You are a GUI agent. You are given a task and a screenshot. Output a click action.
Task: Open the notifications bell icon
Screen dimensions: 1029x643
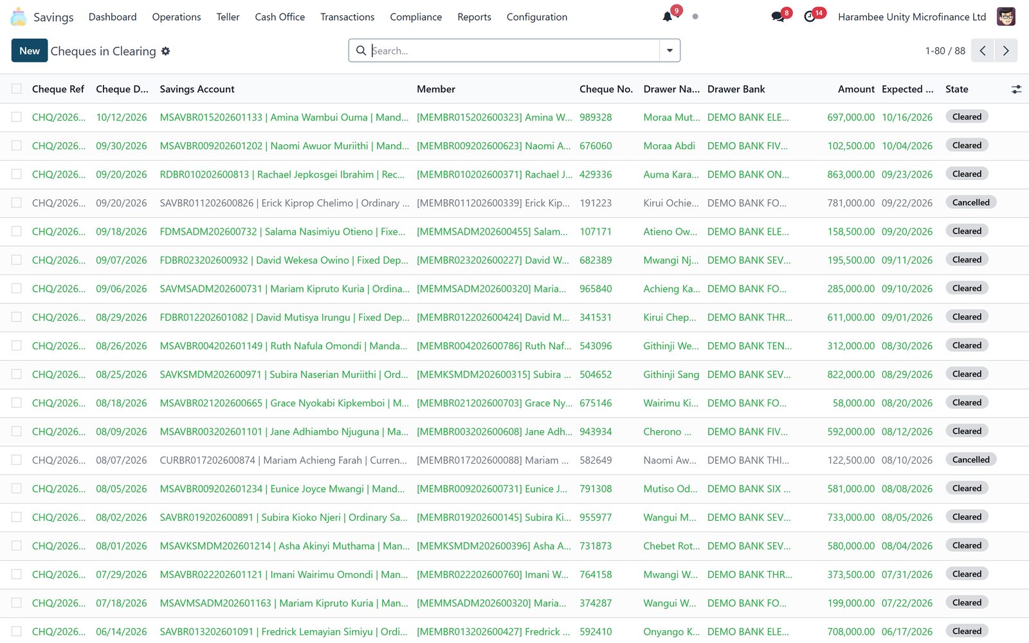668,17
